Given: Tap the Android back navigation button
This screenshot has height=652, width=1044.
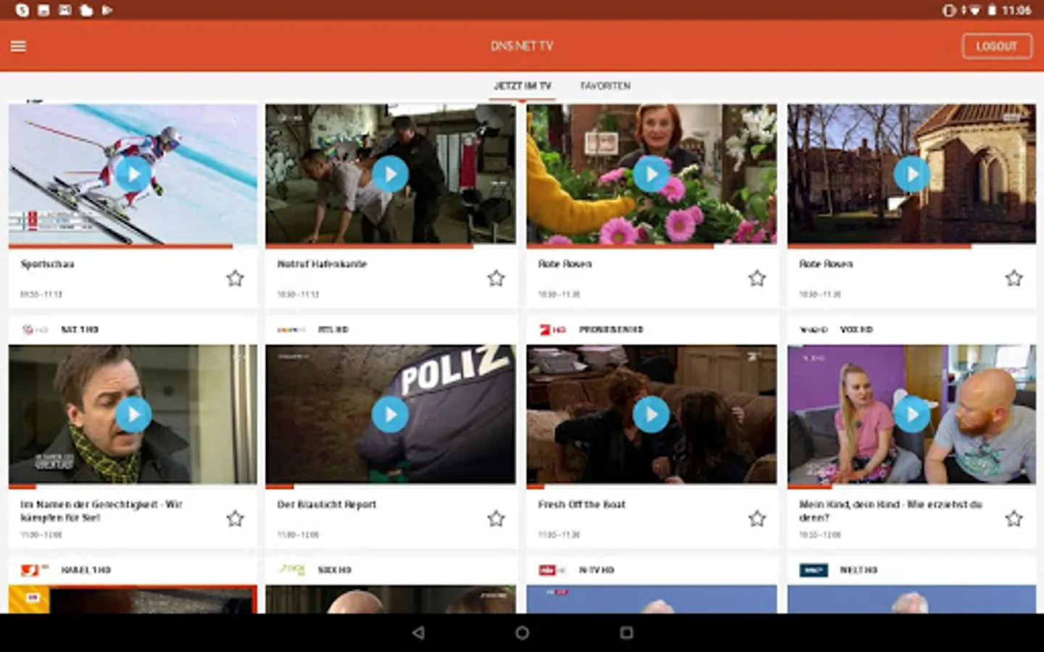Looking at the screenshot, I should 418,632.
